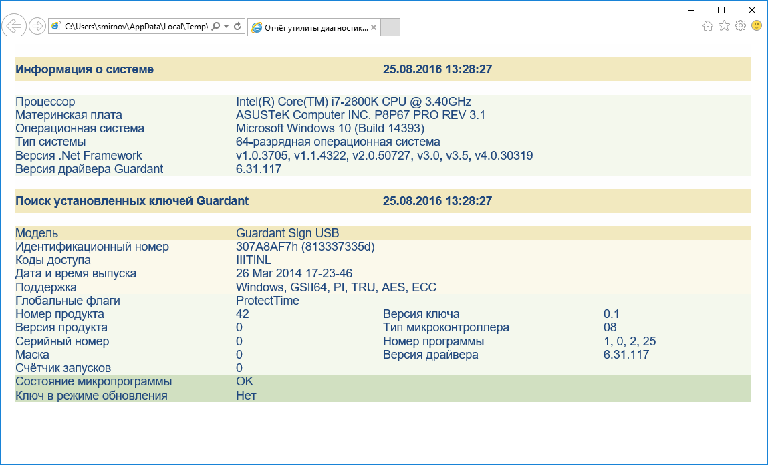This screenshot has width=768, height=465.
Task: Maximize the browser window
Action: point(721,9)
